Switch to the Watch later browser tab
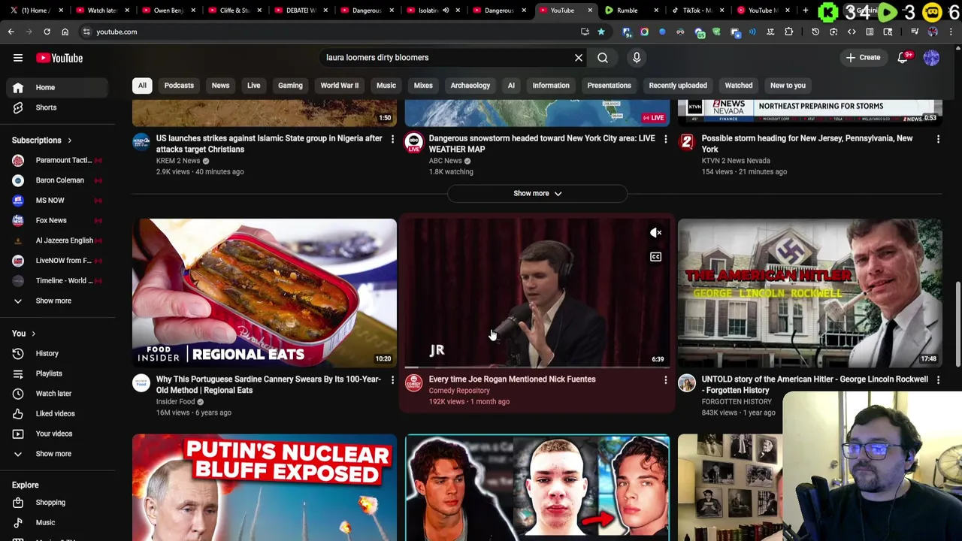Viewport: 962px width, 541px height. 102,11
